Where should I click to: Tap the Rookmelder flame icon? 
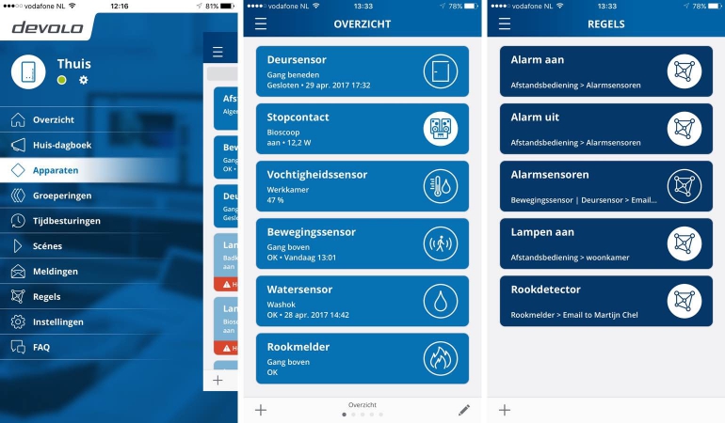pos(440,358)
